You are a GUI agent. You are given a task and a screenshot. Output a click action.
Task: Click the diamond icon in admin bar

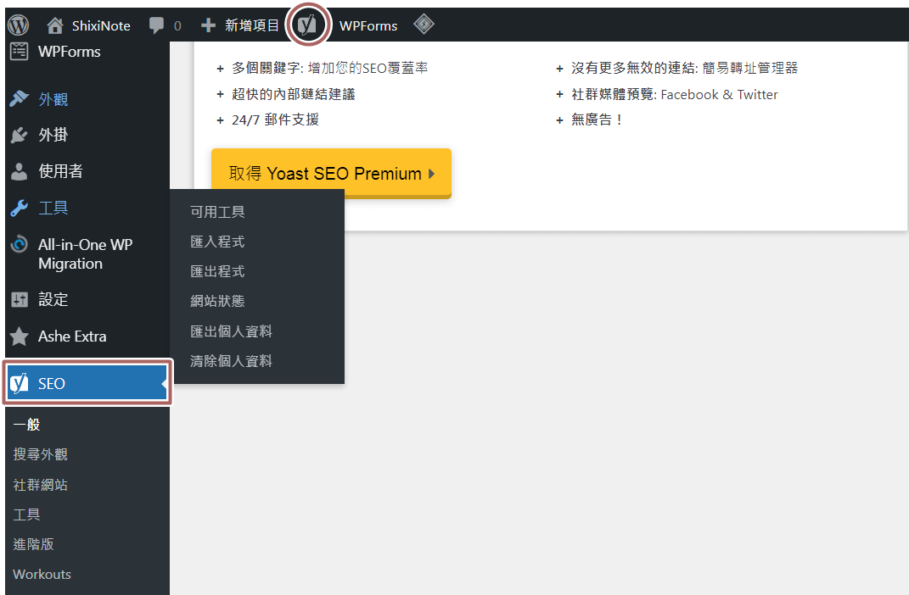(x=424, y=25)
